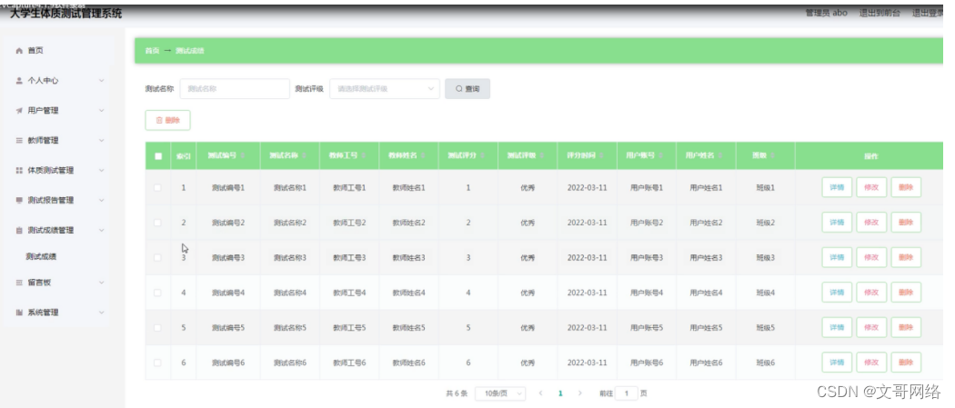Click the sort icon on 教师姓名 column
Screen dimensions: 955x408
(423, 156)
